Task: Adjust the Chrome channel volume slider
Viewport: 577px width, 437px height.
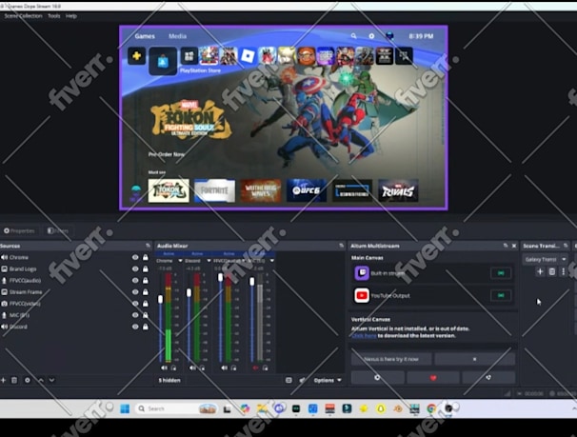Action: coord(161,299)
